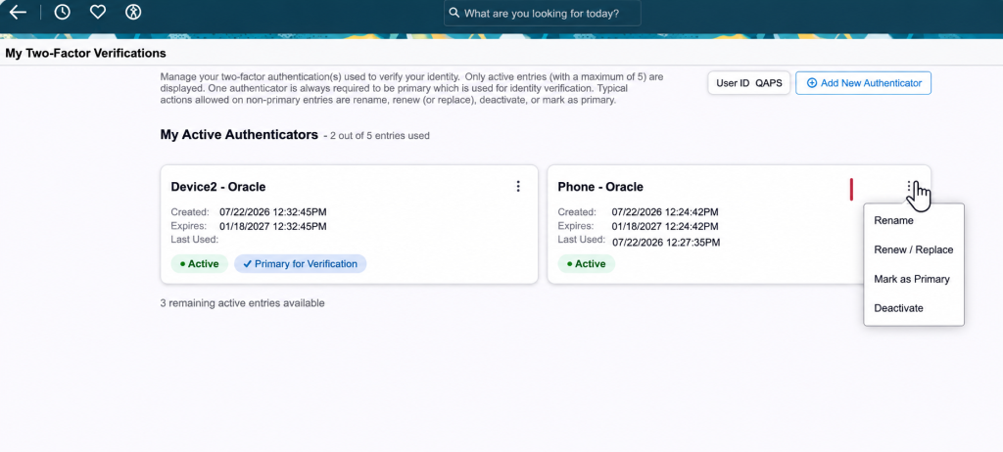Image resolution: width=1003 pixels, height=452 pixels.
Task: Click the Device2 - Oracle card title
Action: point(218,187)
